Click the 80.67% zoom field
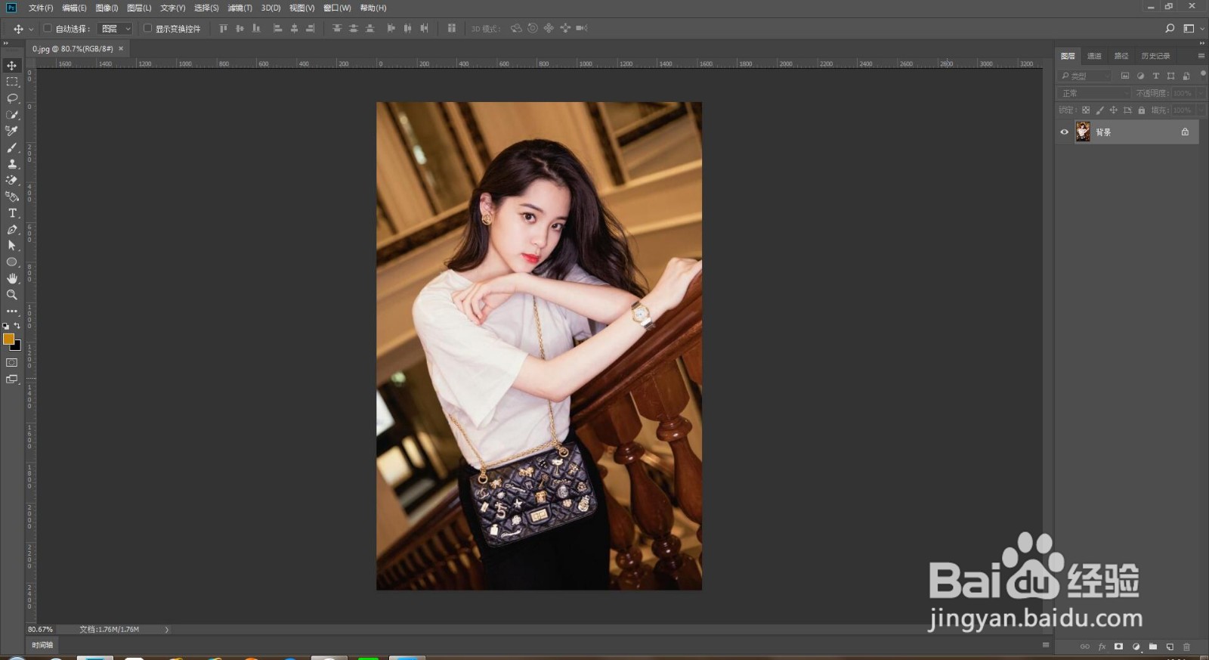This screenshot has width=1209, height=660. (x=41, y=629)
